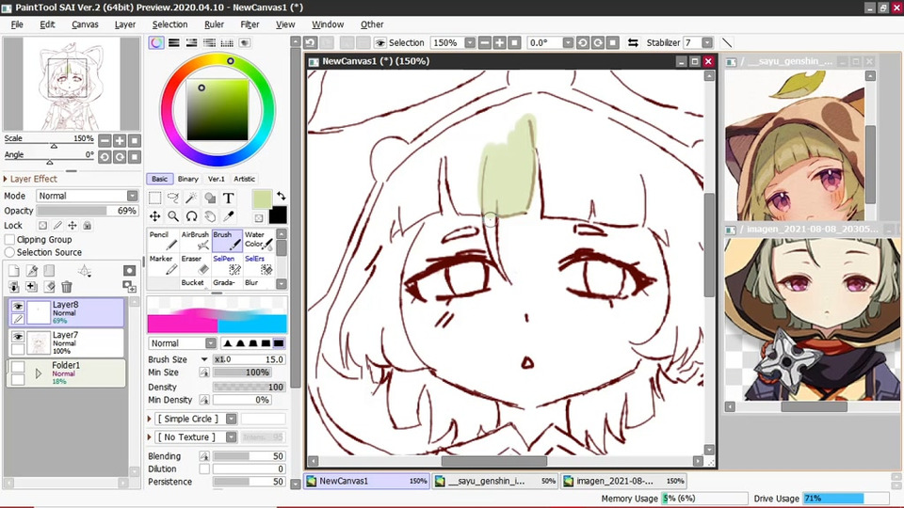Choose the Marker tool
Screen dimensions: 904x508
[x=163, y=264]
